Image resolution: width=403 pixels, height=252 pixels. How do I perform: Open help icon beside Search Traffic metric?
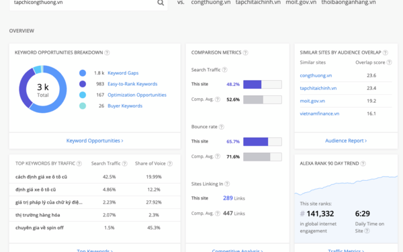[224, 70]
